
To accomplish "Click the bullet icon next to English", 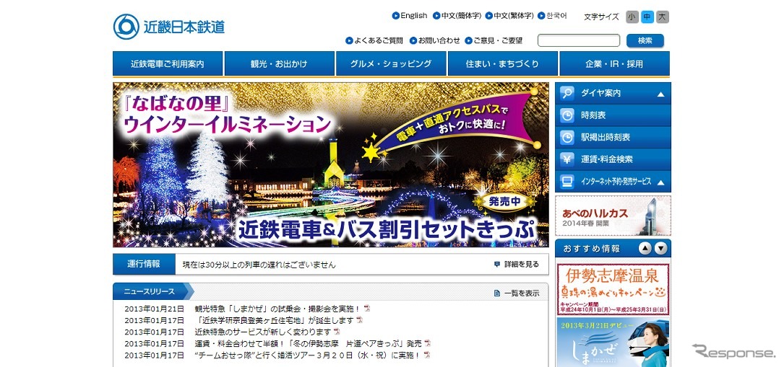I will click(x=395, y=16).
